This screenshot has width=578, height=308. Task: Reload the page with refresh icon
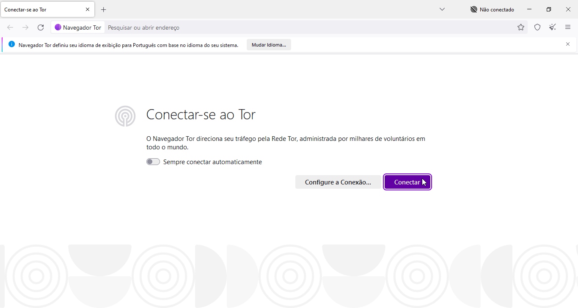[41, 27]
